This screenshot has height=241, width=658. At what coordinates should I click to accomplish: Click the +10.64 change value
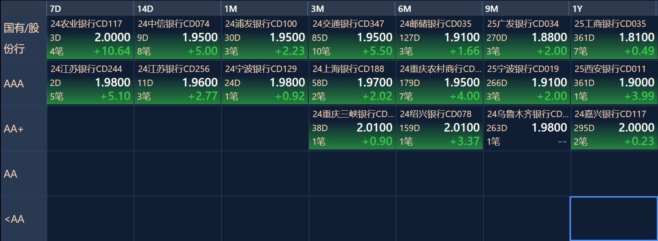[112, 51]
